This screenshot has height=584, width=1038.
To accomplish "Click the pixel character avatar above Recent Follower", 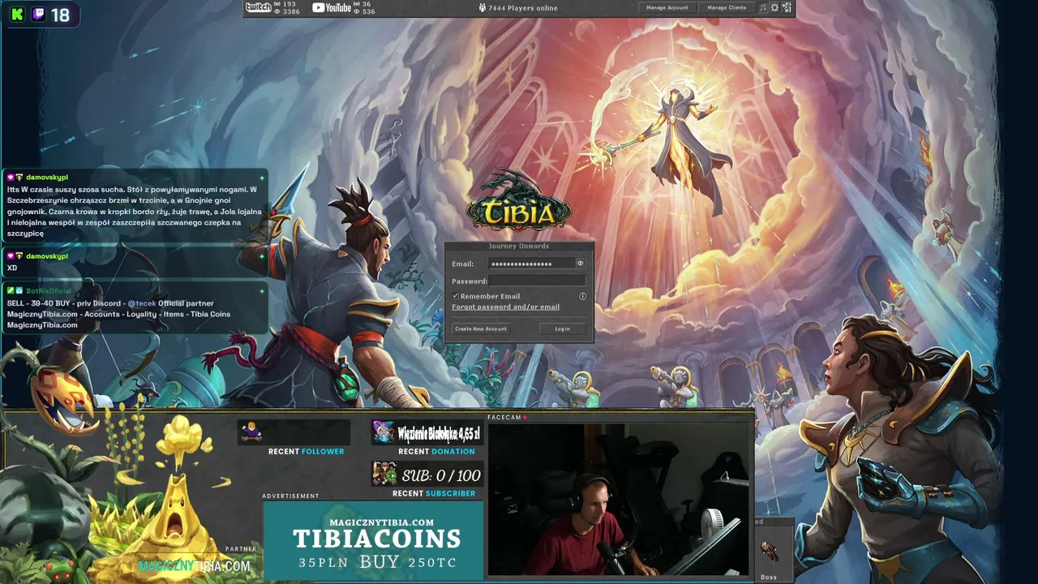I will pyautogui.click(x=251, y=432).
